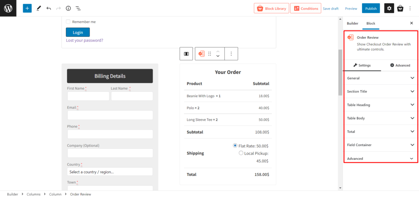Click the Email input field
Viewport: 419px width, 197px height.
point(110,115)
